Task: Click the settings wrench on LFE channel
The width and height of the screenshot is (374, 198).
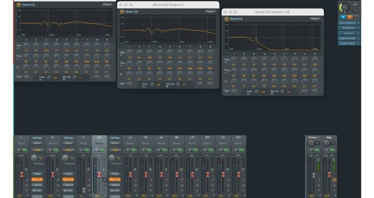Action: coord(104,180)
